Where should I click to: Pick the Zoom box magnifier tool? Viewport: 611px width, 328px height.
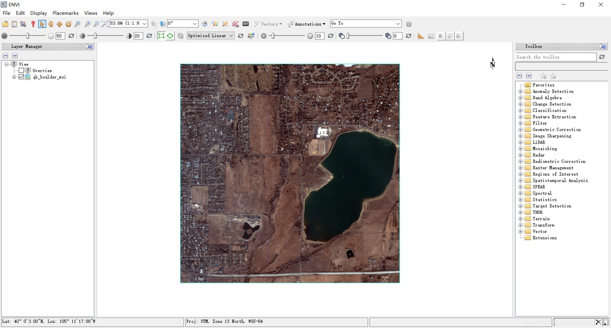77,24
